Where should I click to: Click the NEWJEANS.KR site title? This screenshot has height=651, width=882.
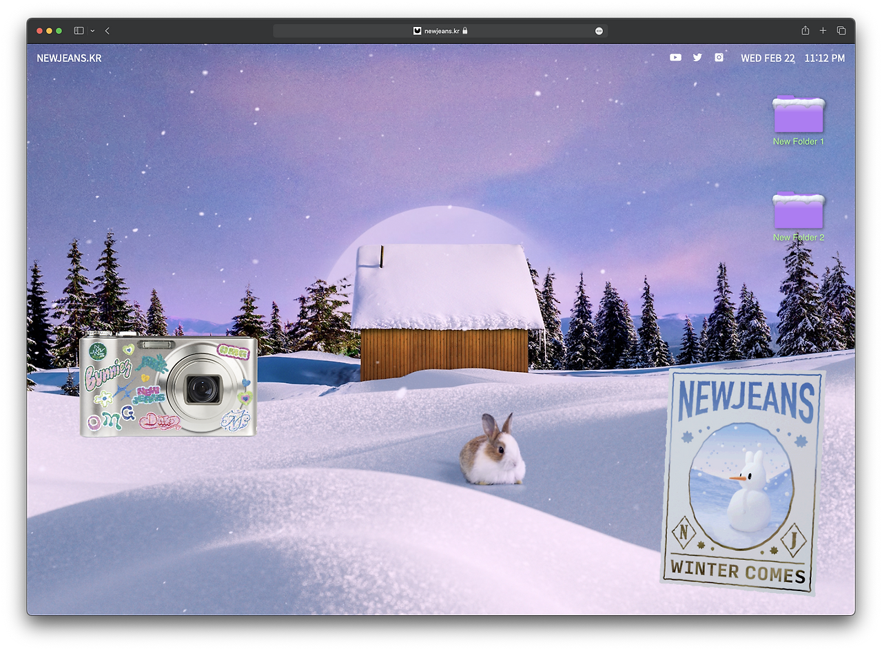pos(69,58)
